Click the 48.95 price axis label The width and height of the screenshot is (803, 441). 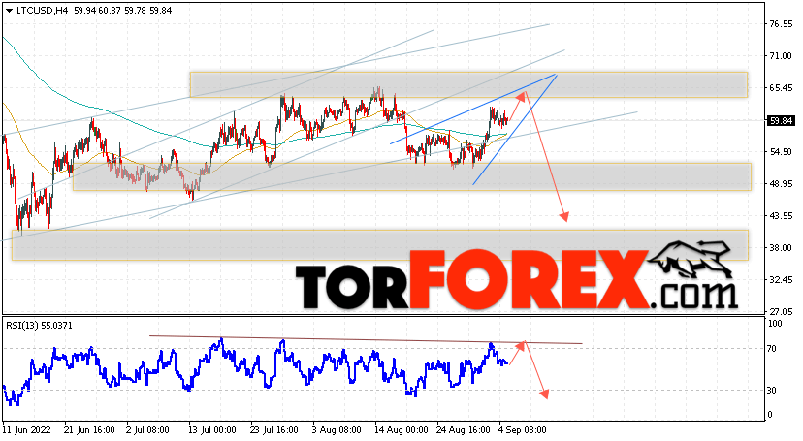click(781, 183)
